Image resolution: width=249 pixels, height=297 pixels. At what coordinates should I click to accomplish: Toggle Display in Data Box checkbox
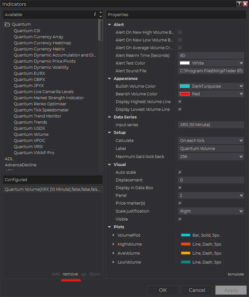[180, 188]
